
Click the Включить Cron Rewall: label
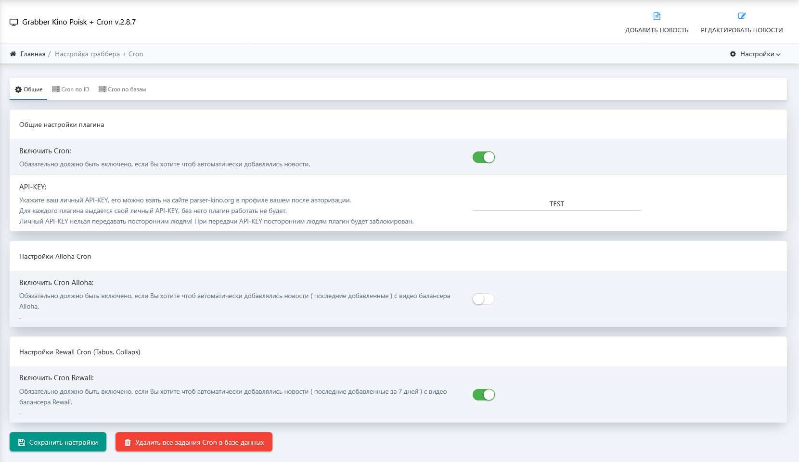coord(56,378)
